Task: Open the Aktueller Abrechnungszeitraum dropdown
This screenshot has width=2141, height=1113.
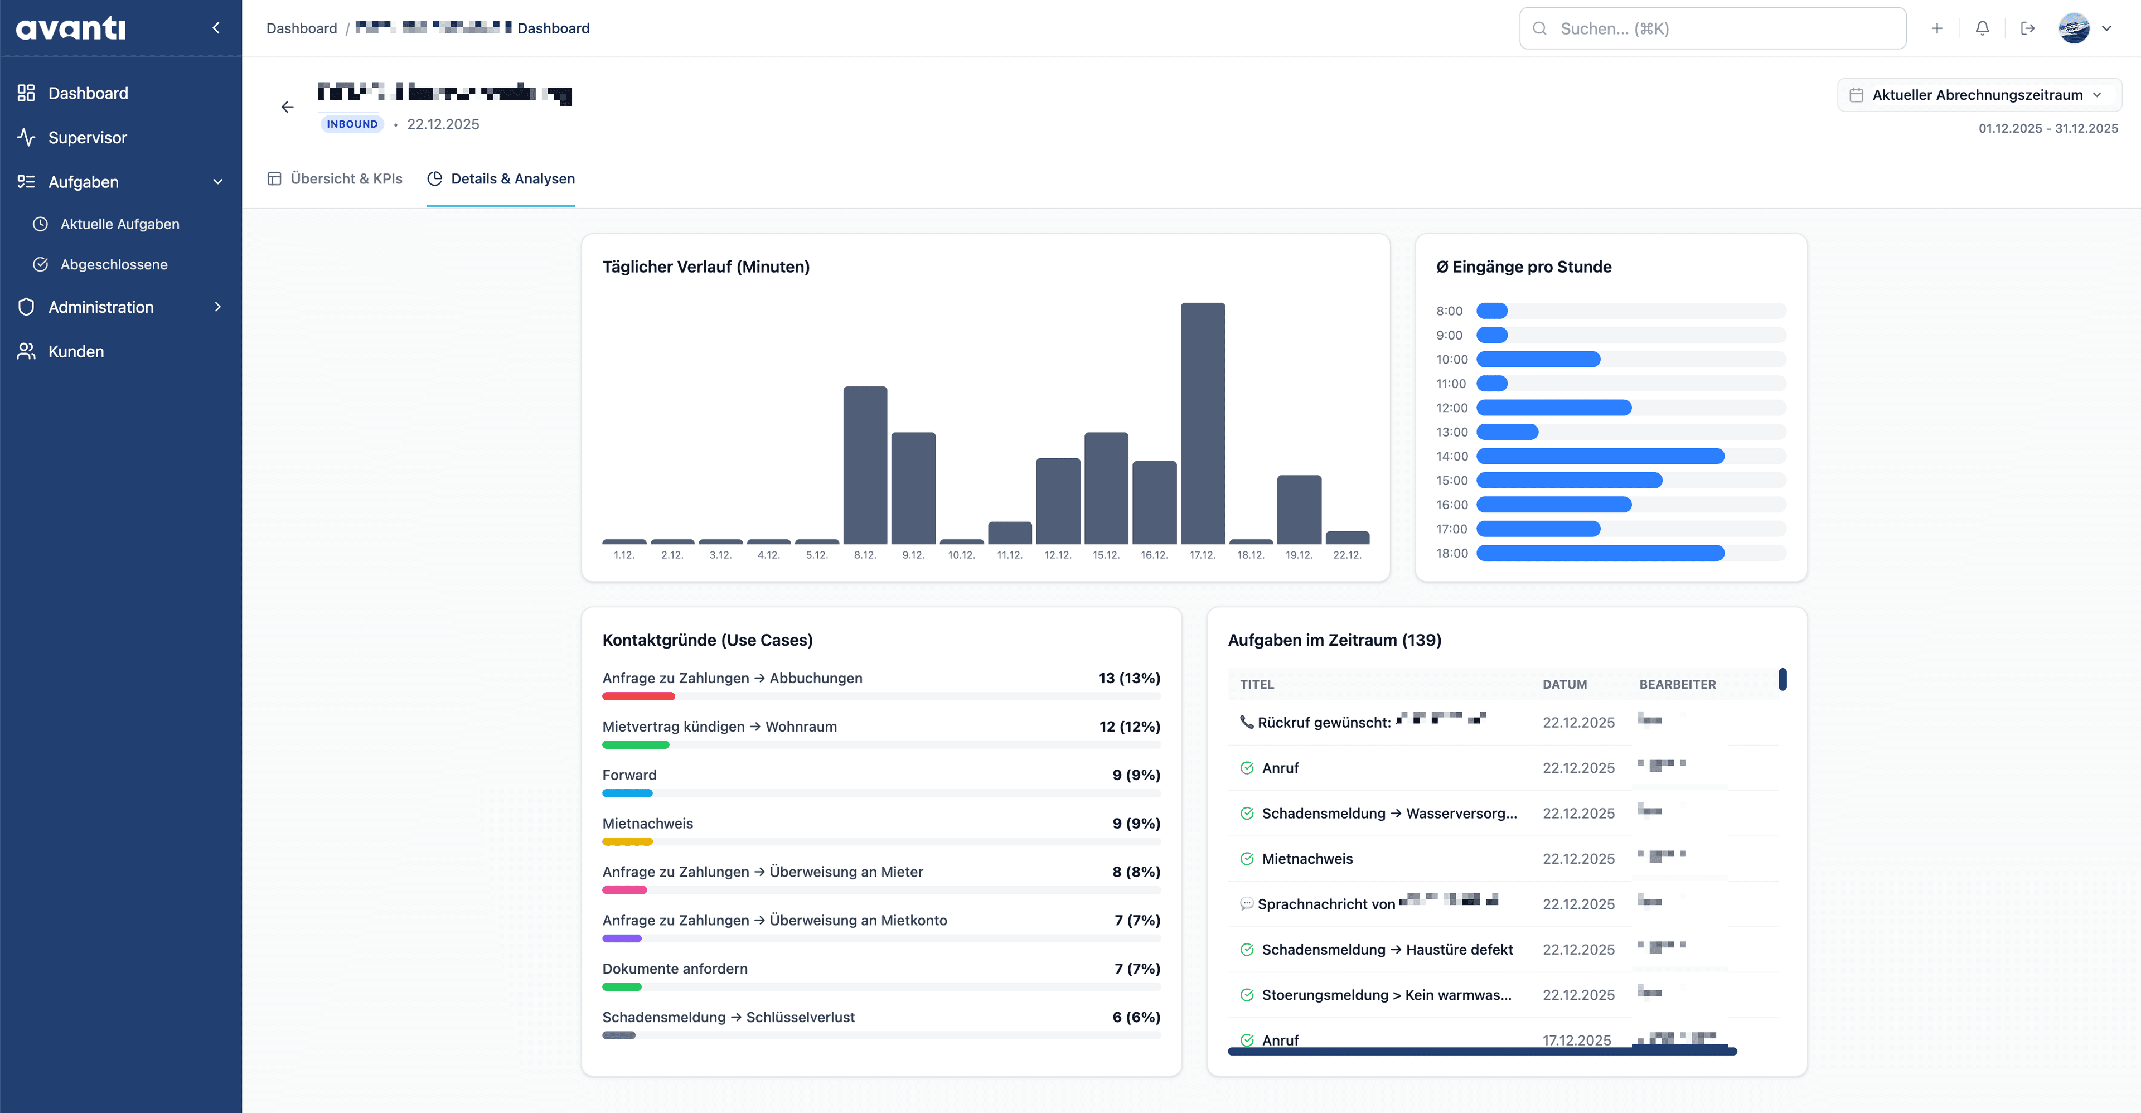Action: pos(1978,95)
